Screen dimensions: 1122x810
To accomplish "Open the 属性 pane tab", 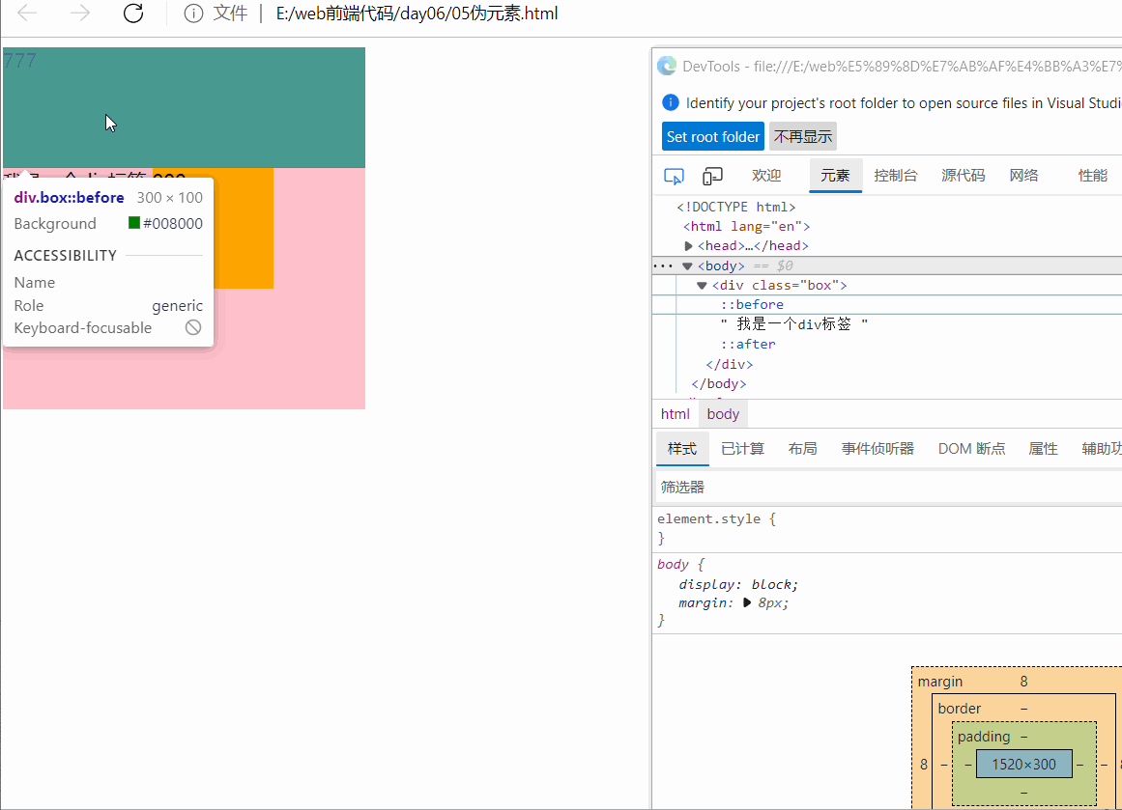I will click(1043, 448).
